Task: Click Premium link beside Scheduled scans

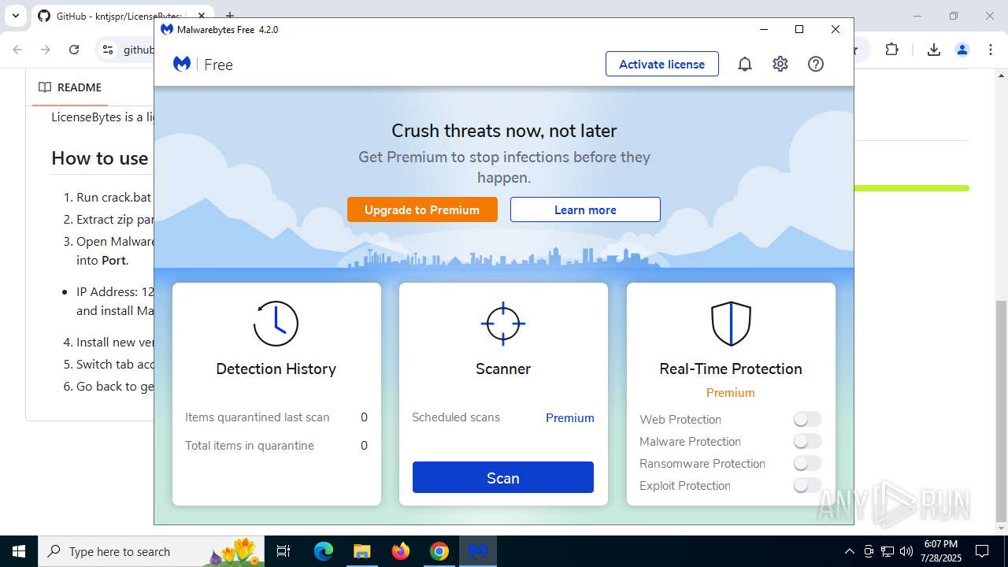Action: (570, 418)
